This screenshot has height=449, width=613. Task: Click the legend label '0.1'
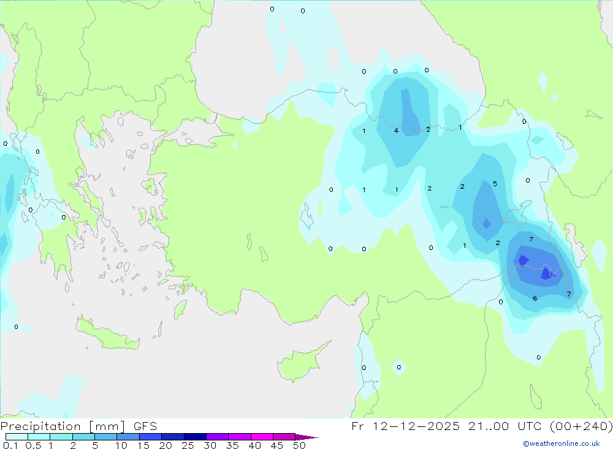(10, 445)
